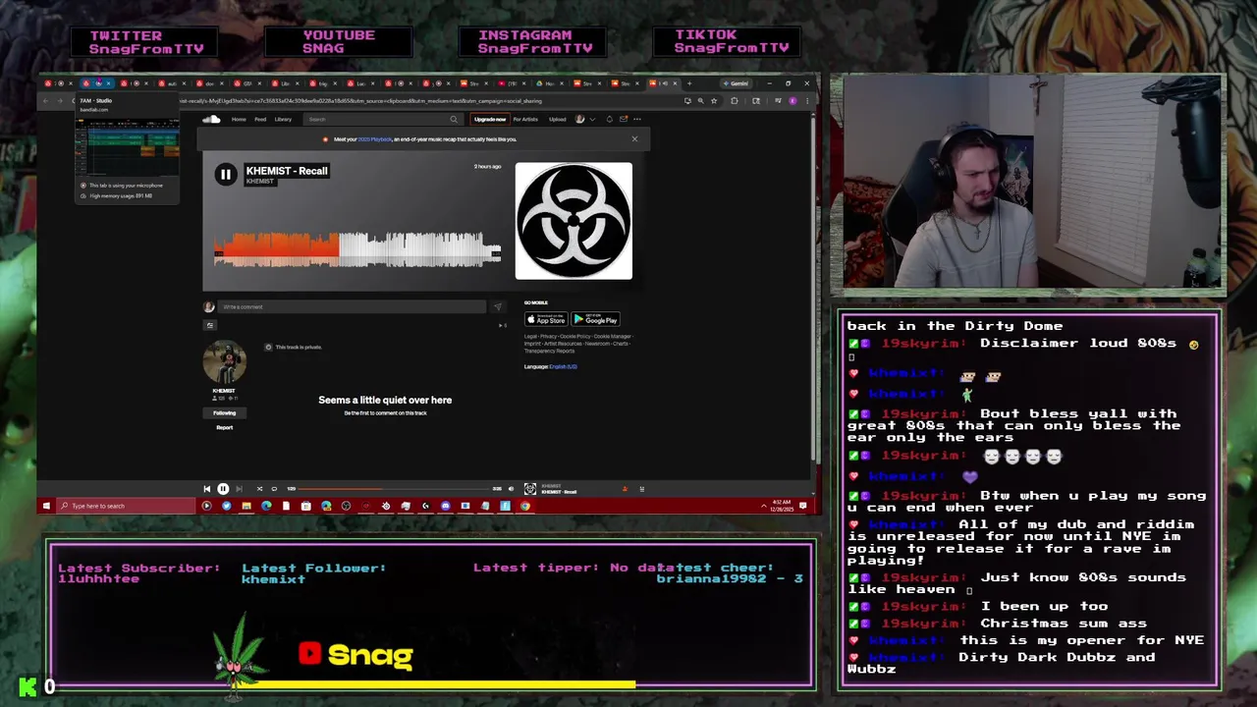Click the search magnifier icon
1257x707 pixels.
point(454,119)
